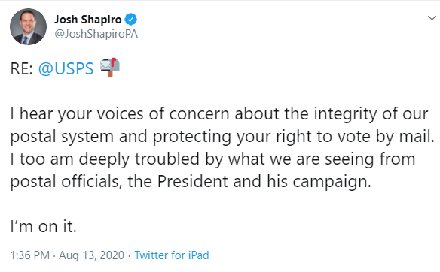The height and width of the screenshot is (272, 440).
Task: Click the line starting "I hear your voices"
Action: 219,114
